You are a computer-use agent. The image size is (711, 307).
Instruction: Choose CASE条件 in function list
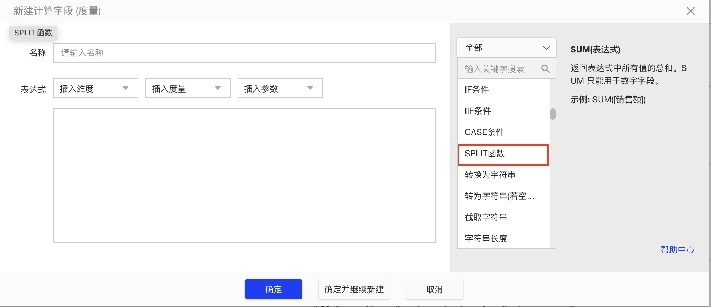pos(484,132)
